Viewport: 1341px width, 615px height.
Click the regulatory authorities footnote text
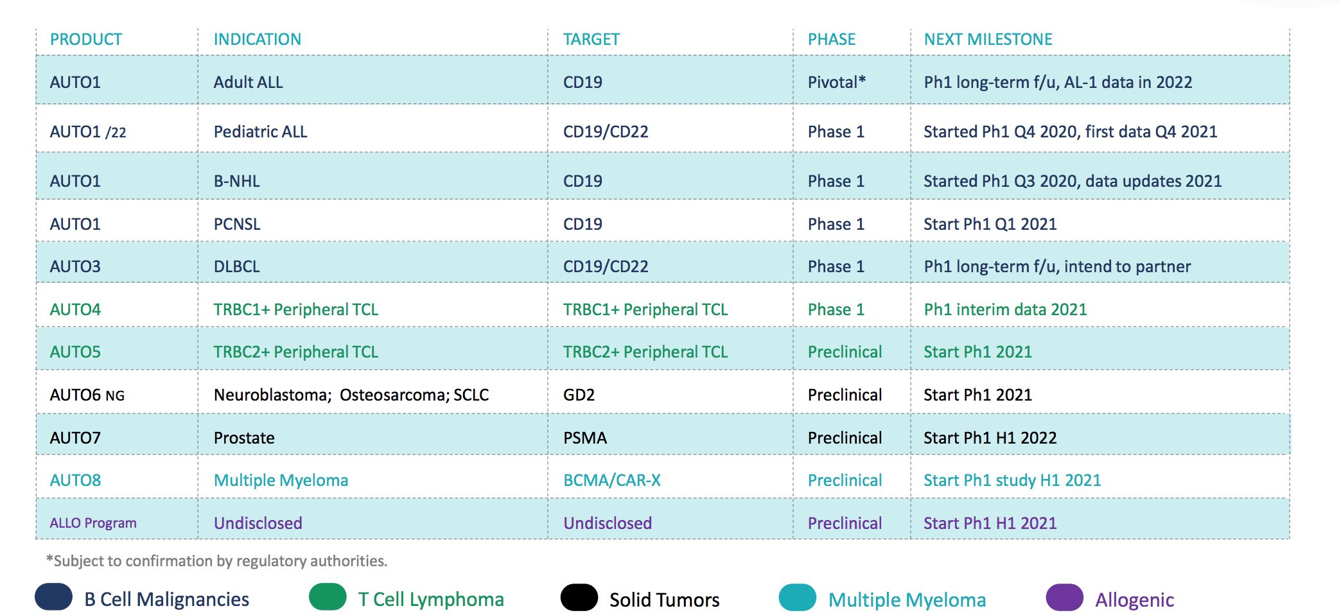click(216, 561)
